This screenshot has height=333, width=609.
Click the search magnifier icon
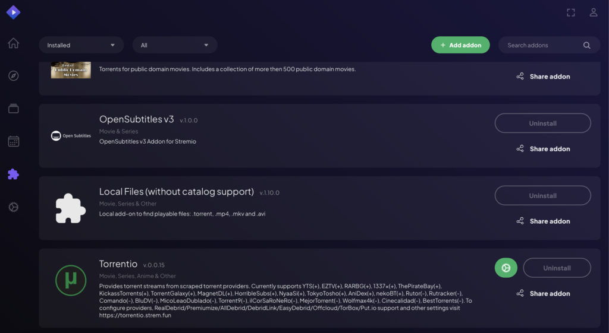[587, 45]
